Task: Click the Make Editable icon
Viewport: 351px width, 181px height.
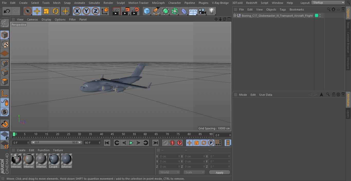Action: point(5,23)
